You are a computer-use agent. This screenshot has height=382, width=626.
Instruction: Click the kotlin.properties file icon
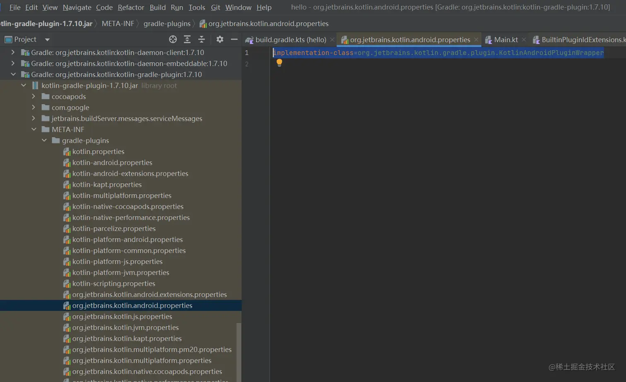[x=67, y=152]
